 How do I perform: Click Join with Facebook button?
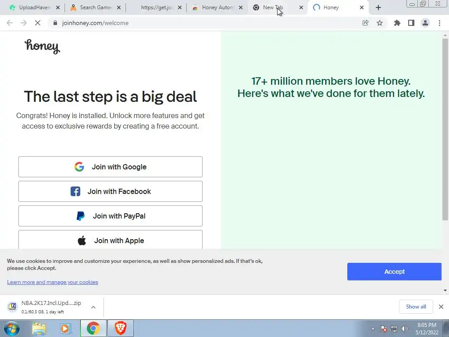[110, 191]
